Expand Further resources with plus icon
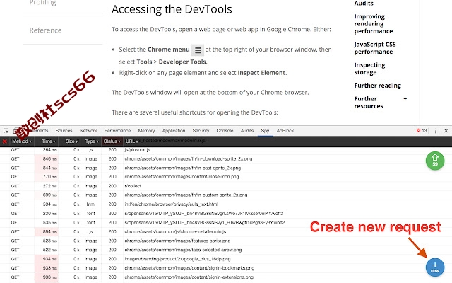The width and height of the screenshot is (452, 283). click(x=405, y=99)
